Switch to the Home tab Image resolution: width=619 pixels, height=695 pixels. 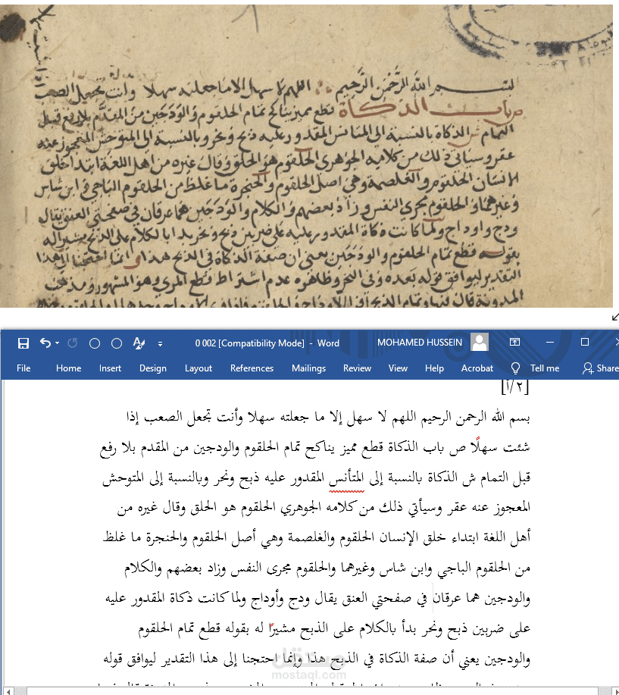(68, 368)
